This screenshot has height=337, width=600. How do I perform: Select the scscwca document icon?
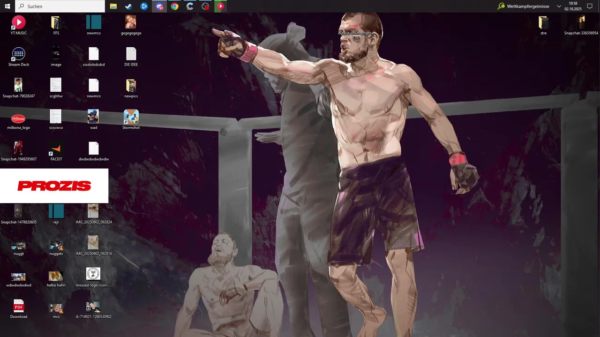tap(56, 120)
